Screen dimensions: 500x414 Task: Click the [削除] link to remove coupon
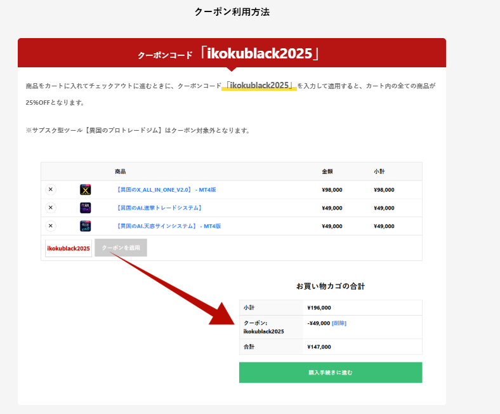(339, 323)
